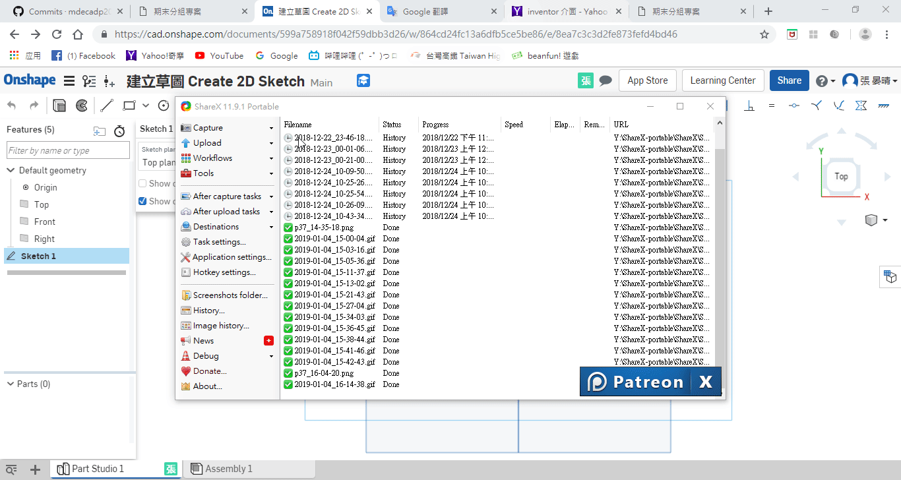Toggle the checked Show checkbox in Sketch 1 dialog
This screenshot has width=901, height=480.
pyautogui.click(x=142, y=201)
